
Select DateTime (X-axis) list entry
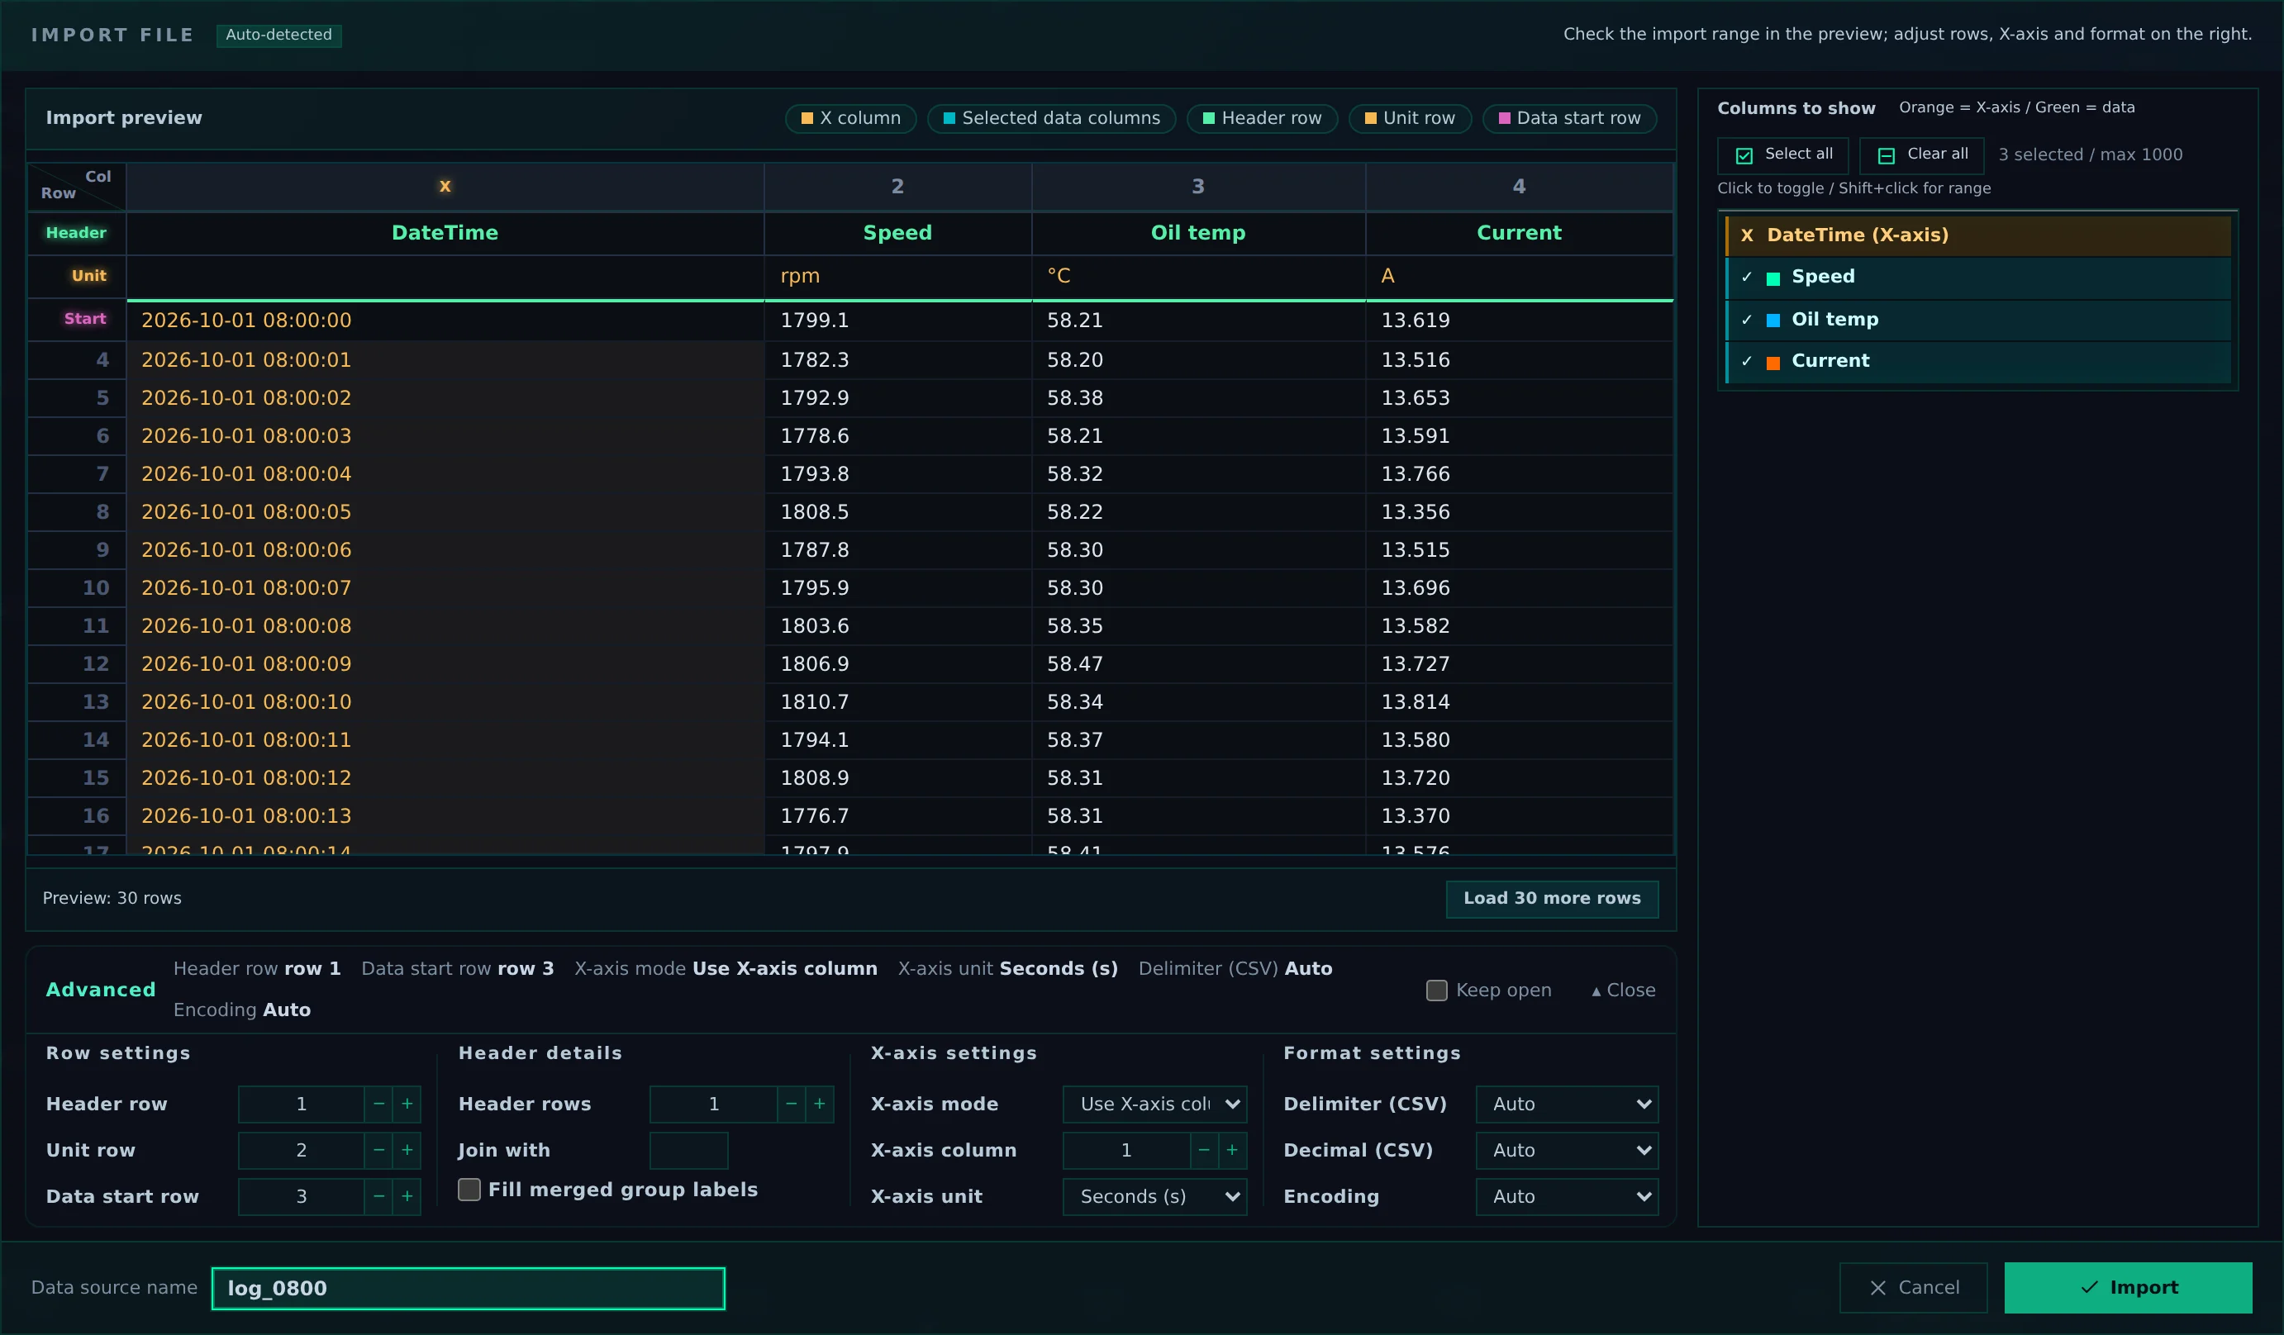(x=1978, y=235)
